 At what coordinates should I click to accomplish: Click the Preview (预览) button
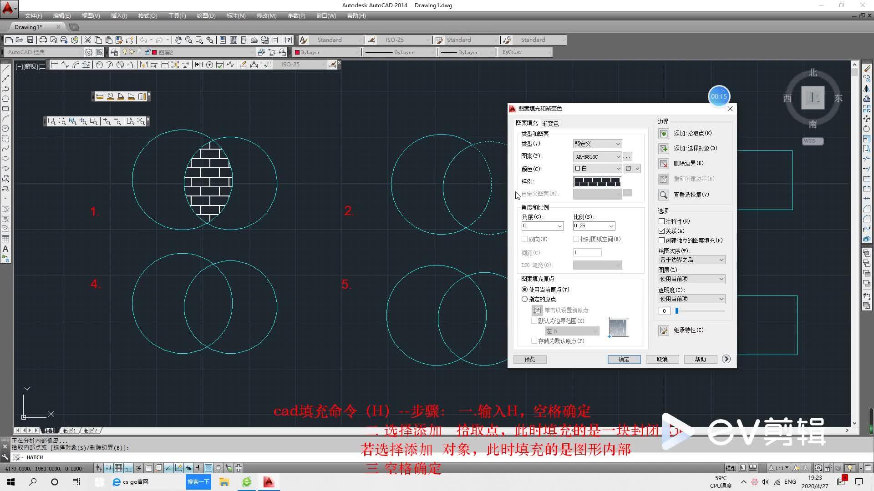pyautogui.click(x=529, y=359)
